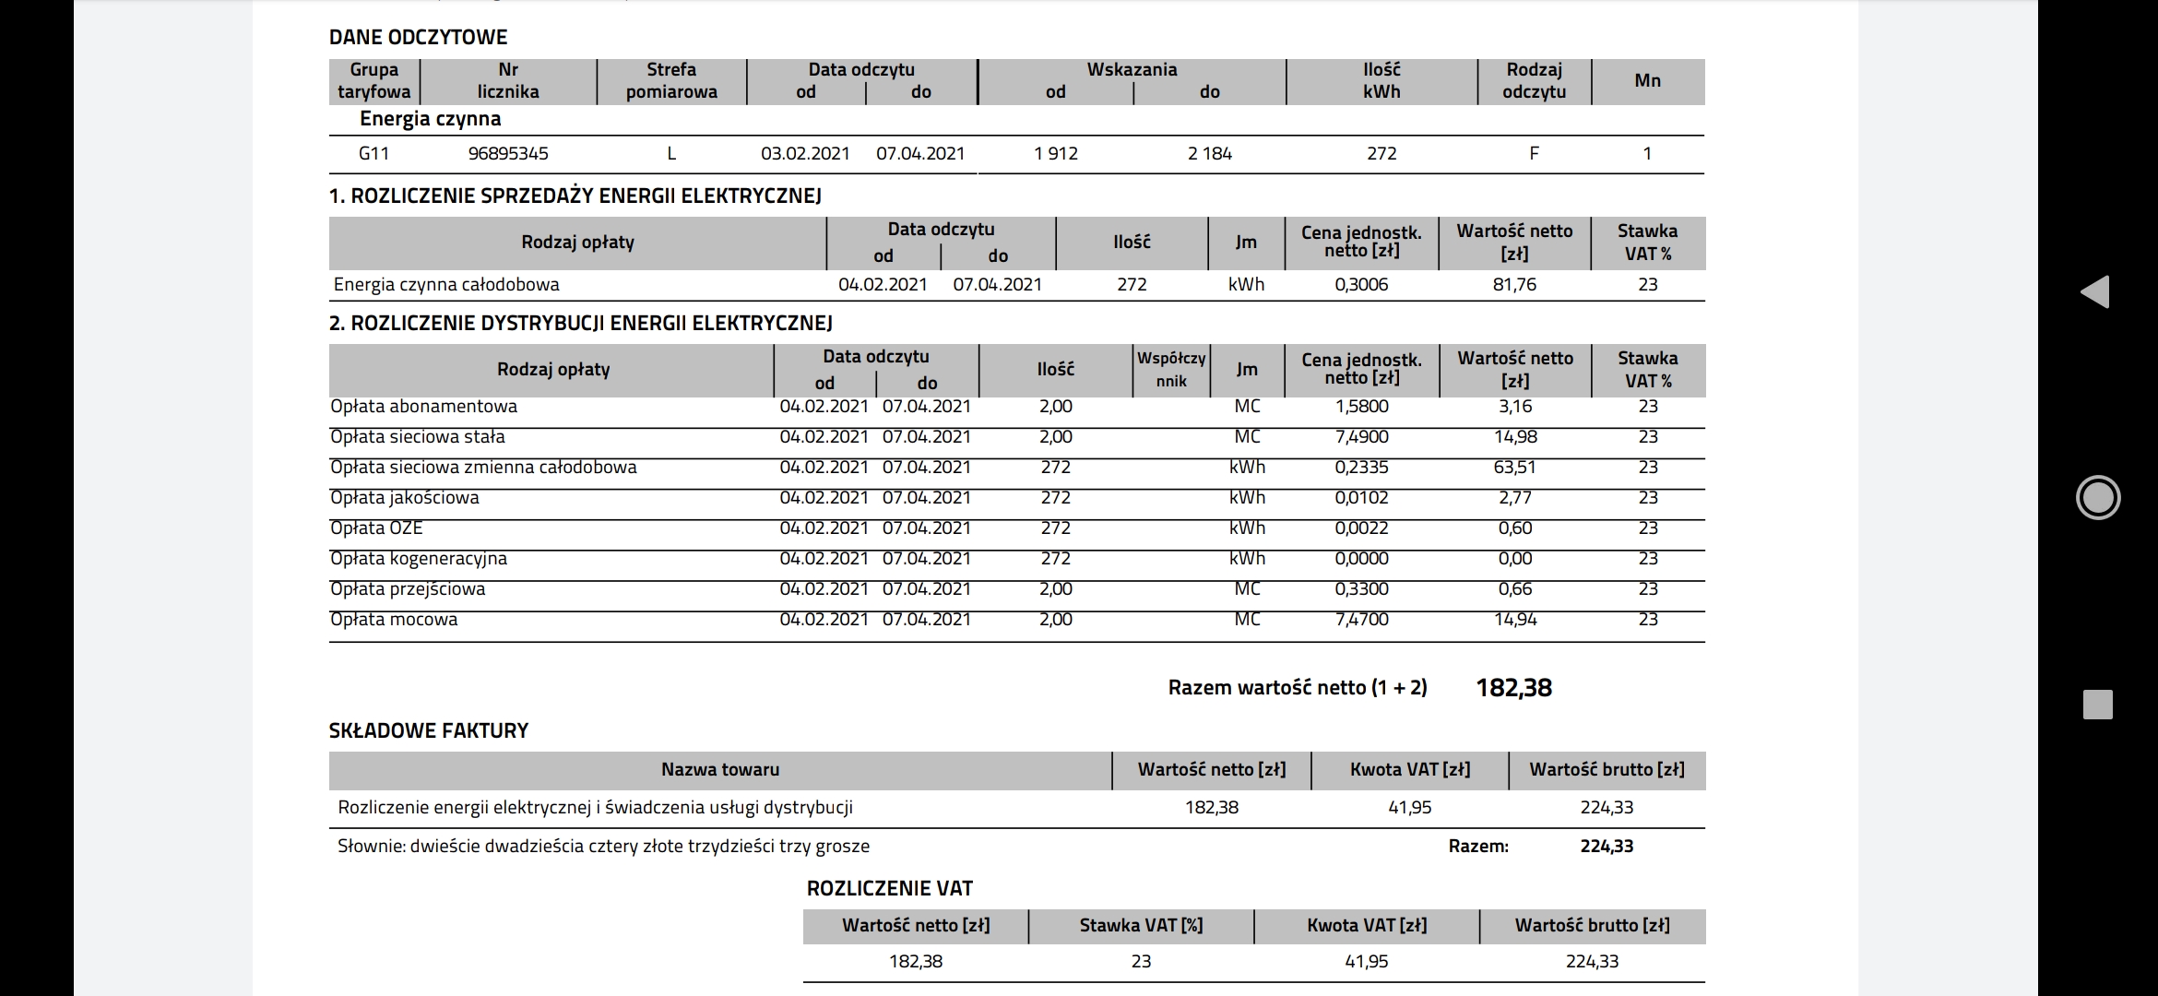Click 'SKŁADOWE FAKTURY' heading
2158x996 pixels.
coord(429,730)
